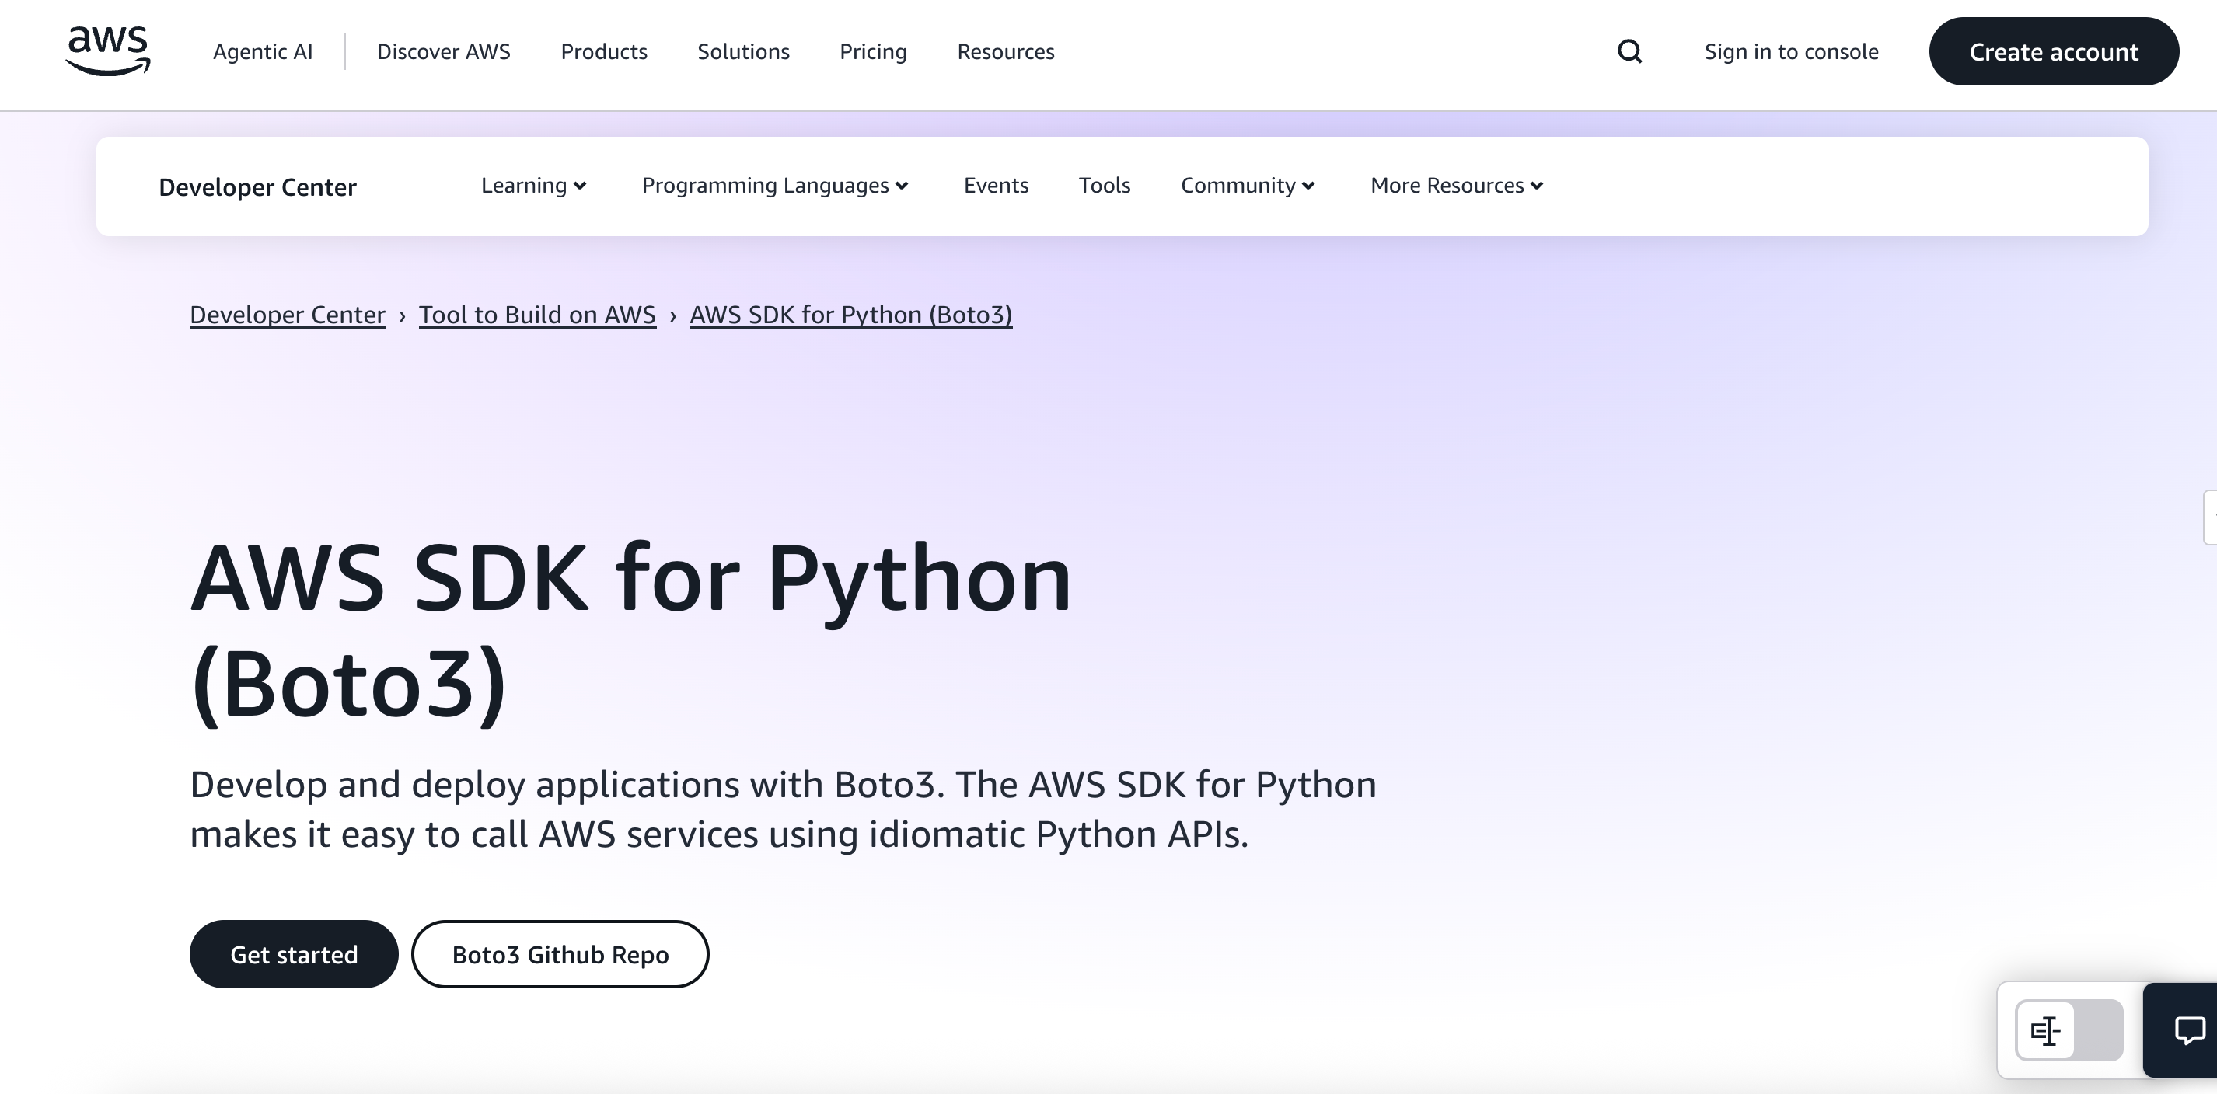Expand the Community dropdown
This screenshot has height=1094, width=2217.
pos(1248,185)
